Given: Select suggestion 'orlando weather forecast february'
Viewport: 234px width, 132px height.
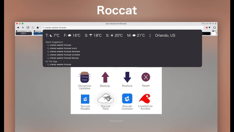Looking at the screenshot, I should 64,58.
